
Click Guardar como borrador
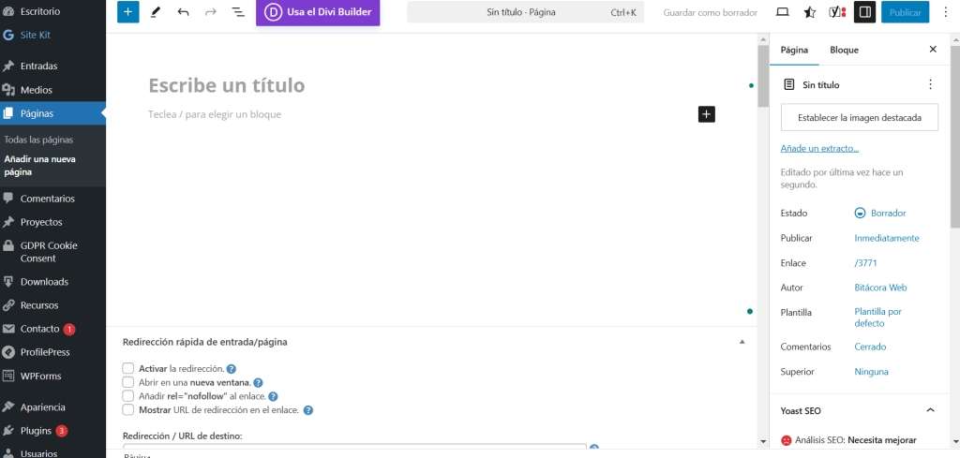click(x=711, y=12)
